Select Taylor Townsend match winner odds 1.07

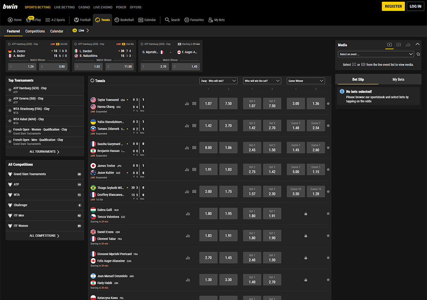click(208, 104)
